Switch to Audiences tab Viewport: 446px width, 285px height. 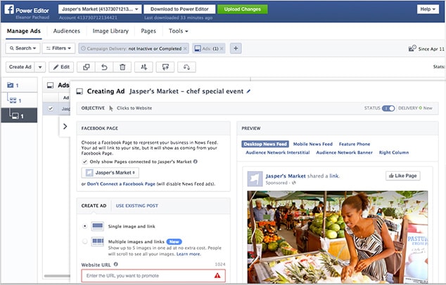(x=67, y=31)
